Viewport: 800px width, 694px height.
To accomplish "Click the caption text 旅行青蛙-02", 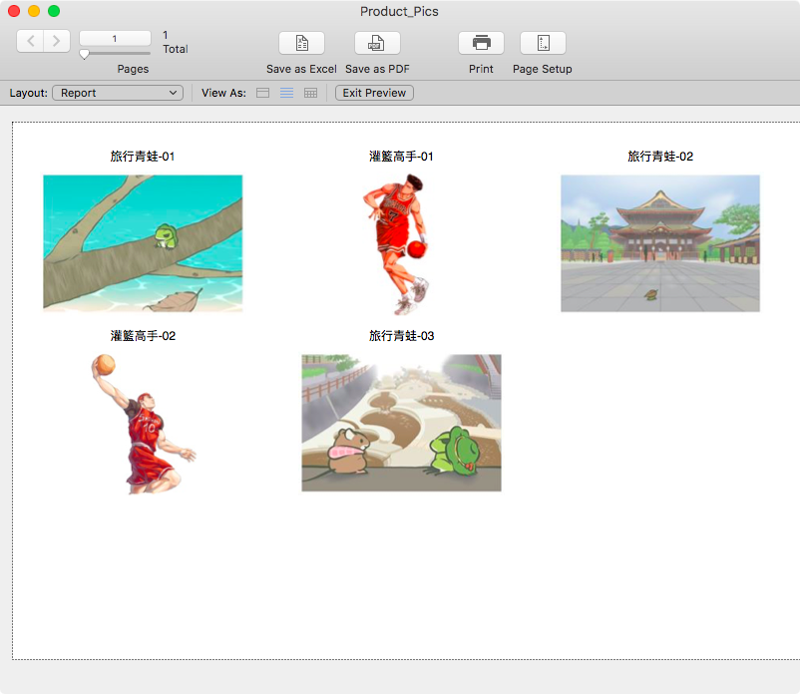I will click(x=660, y=157).
